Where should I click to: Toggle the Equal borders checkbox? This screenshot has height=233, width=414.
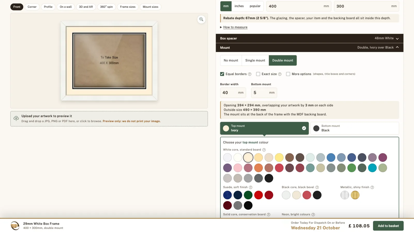(x=222, y=74)
